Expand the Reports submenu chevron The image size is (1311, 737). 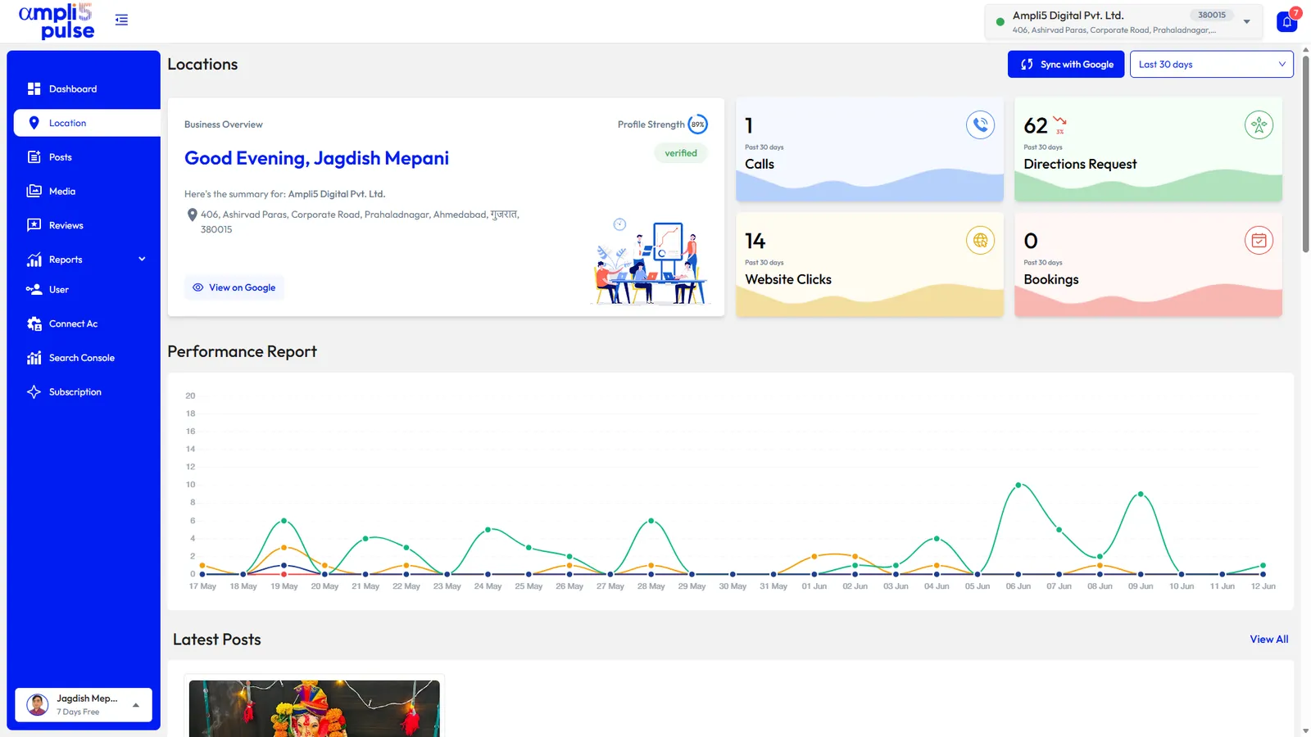pyautogui.click(x=142, y=259)
